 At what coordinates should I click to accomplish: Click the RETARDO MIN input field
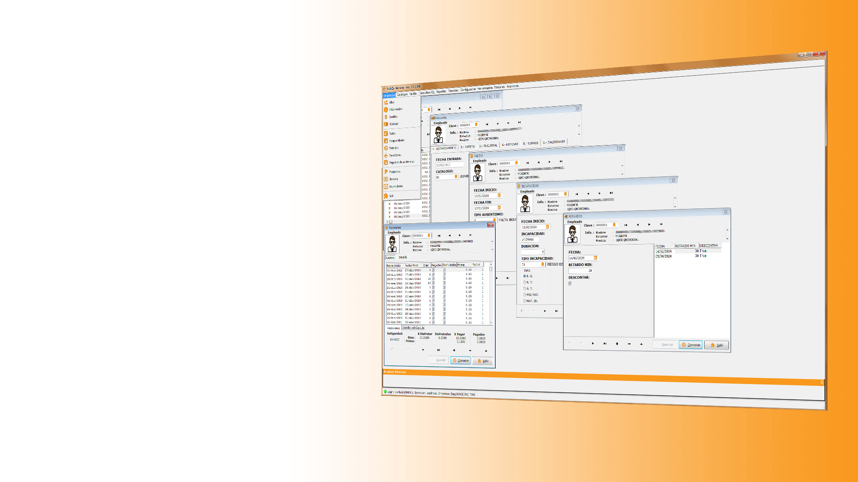point(580,270)
